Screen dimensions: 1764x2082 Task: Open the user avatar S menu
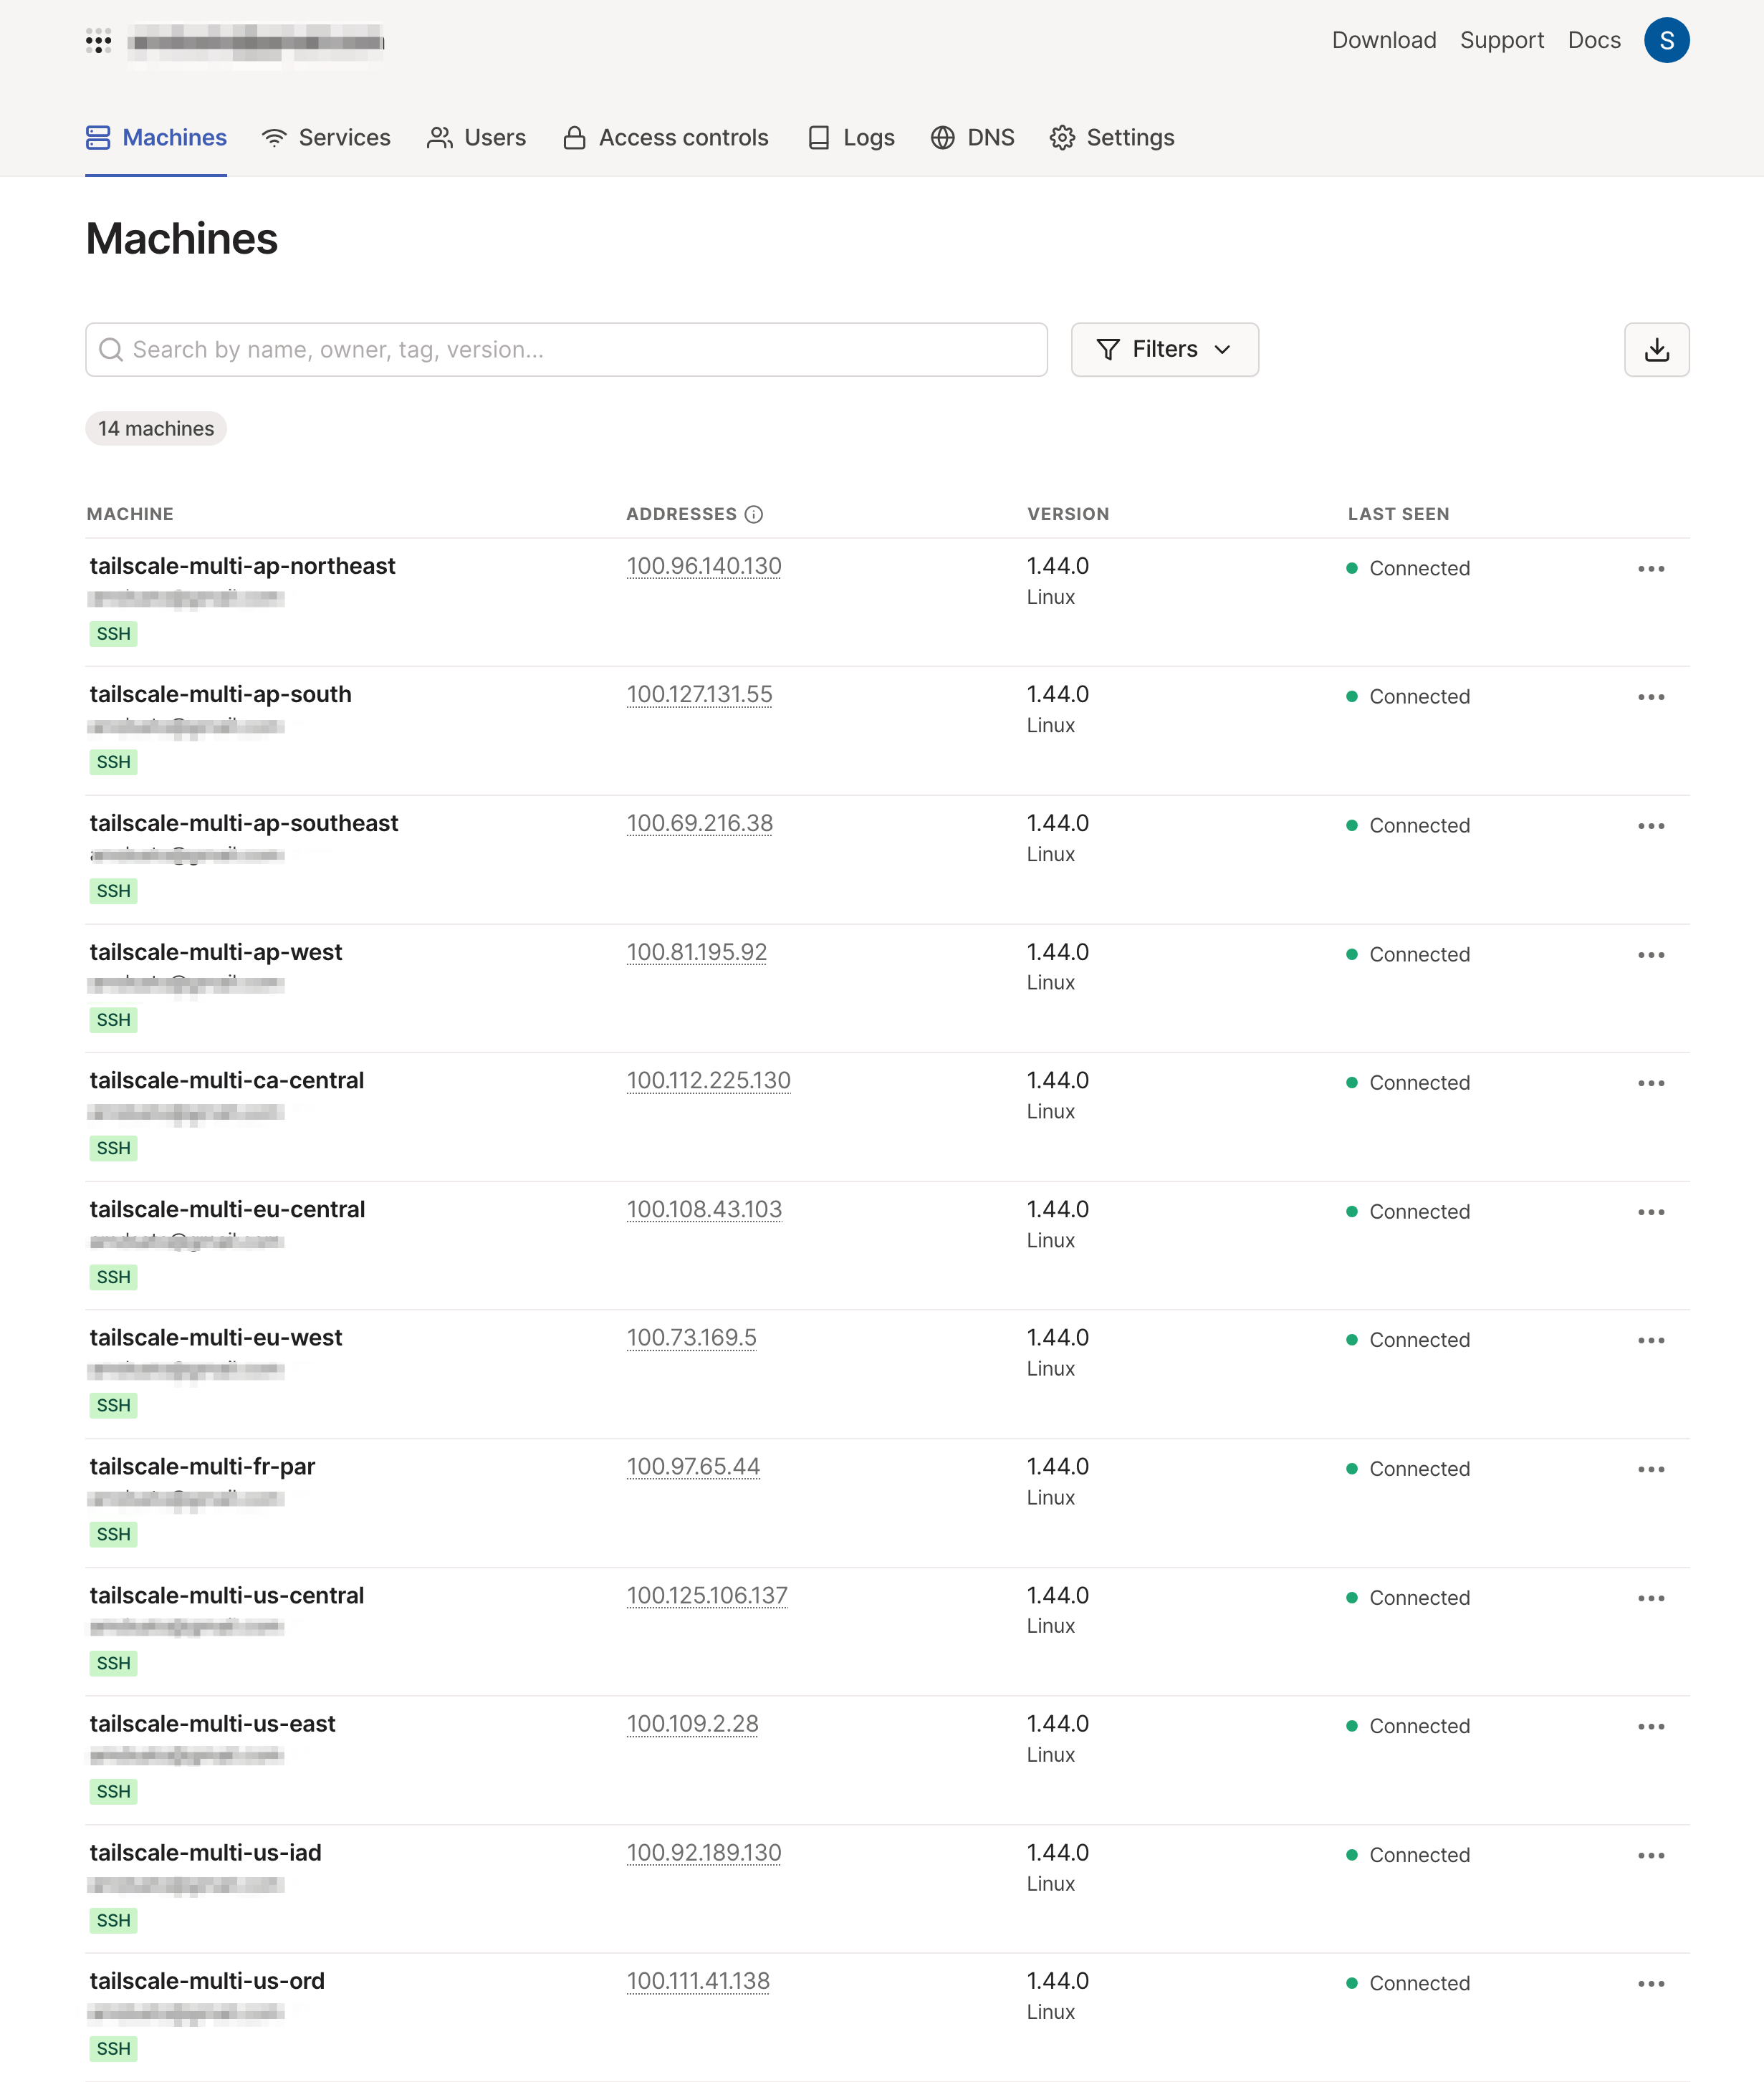[1666, 41]
